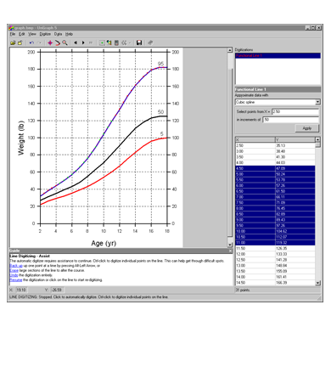Click the floppy disk save icon
Viewport: 331px width, 378px height.
tap(139, 42)
